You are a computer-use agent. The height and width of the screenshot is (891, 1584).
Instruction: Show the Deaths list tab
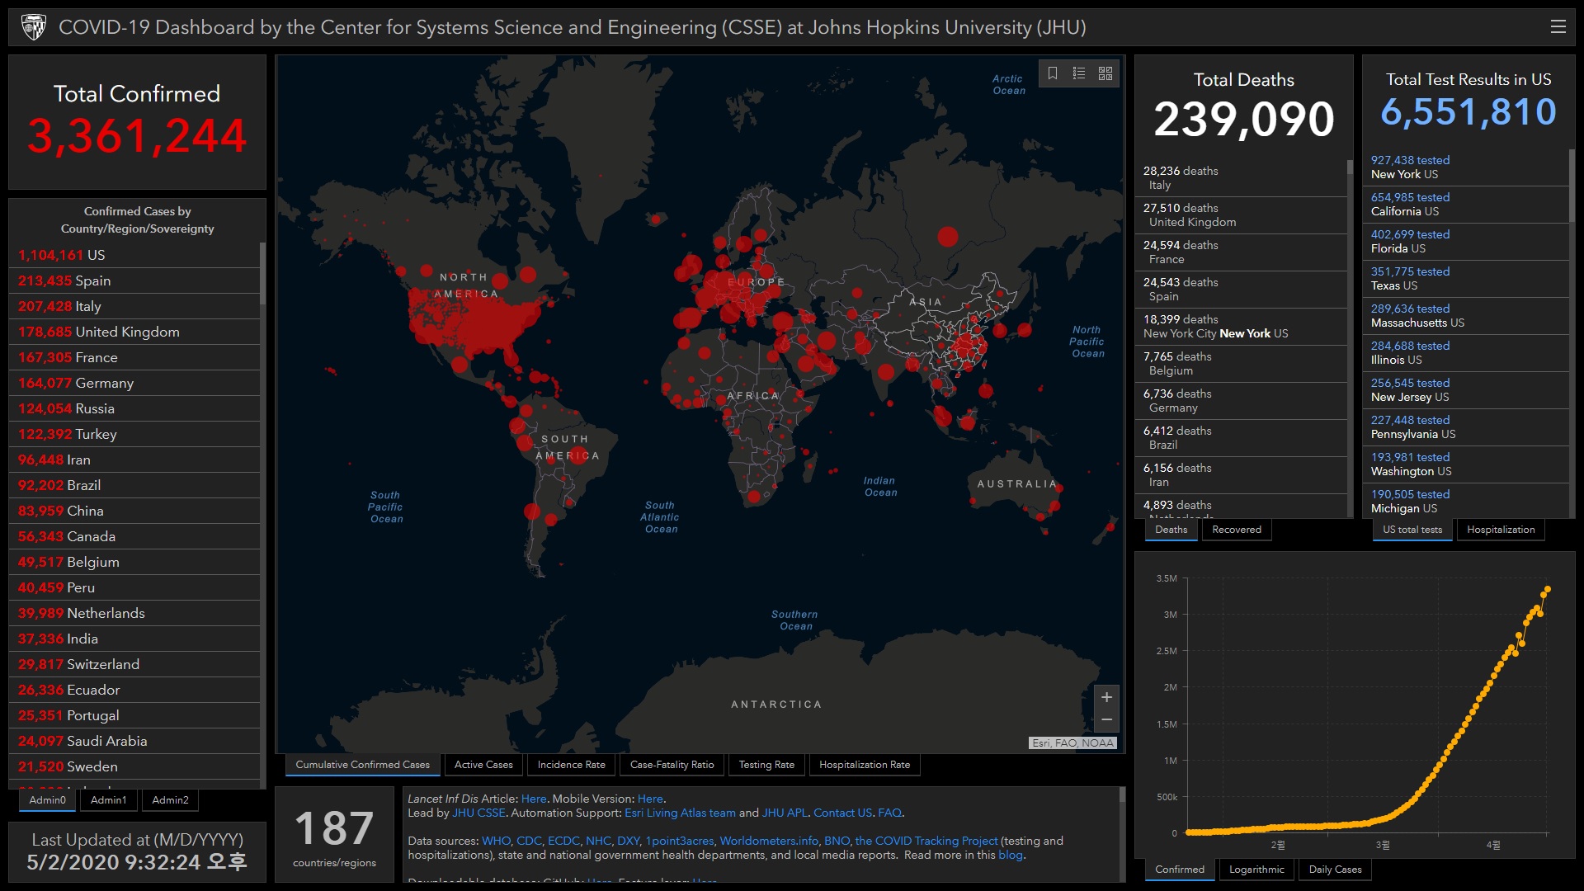coord(1171,530)
